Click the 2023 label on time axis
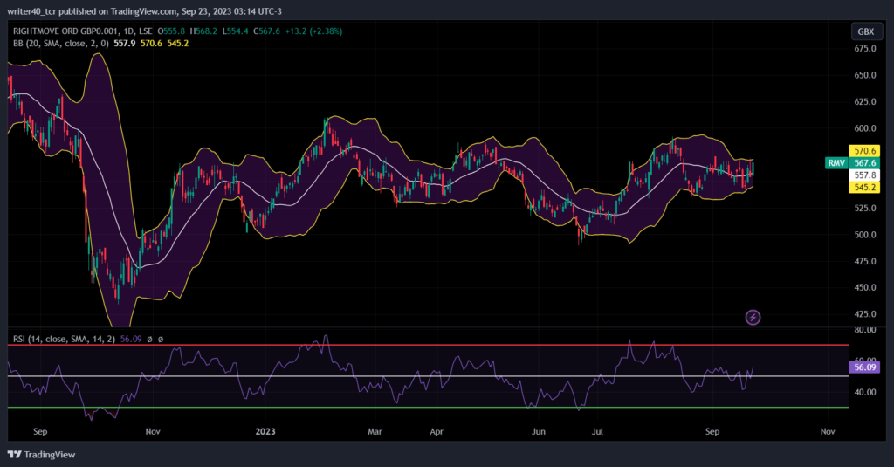 (265, 431)
